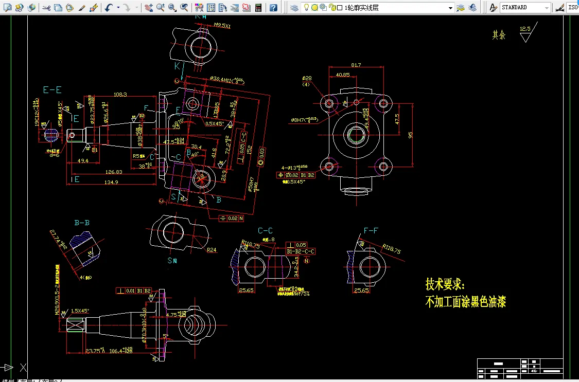
Task: Open the Dimension Style manager icon
Action: (x=560, y=7)
